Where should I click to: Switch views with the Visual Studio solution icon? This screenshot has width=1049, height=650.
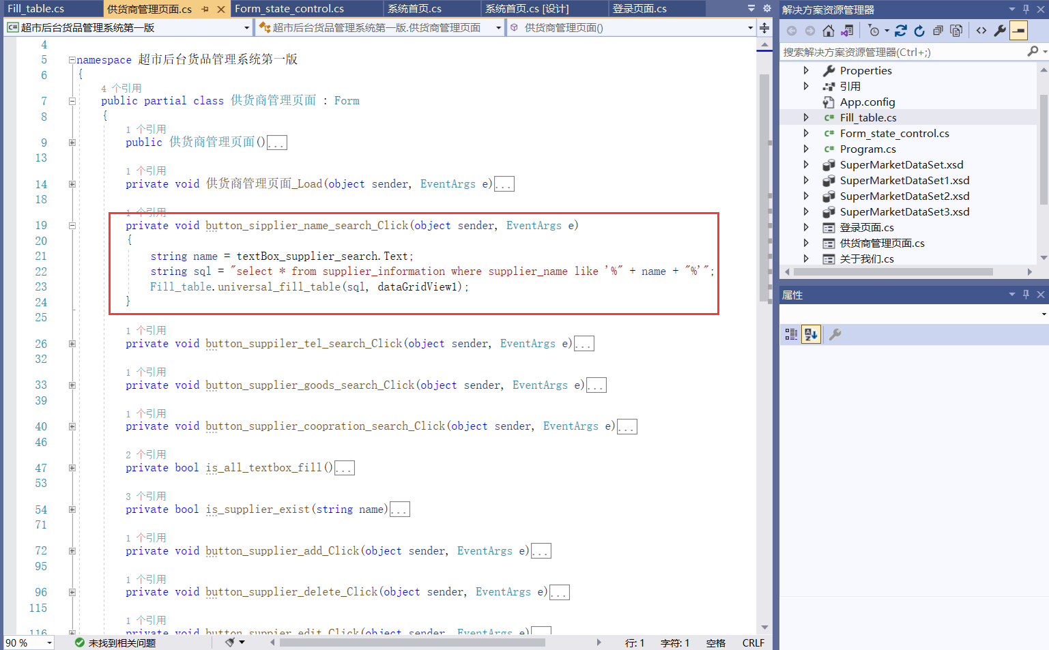tap(847, 31)
